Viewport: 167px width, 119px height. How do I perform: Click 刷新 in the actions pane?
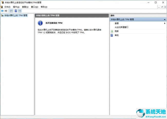pos(117,31)
